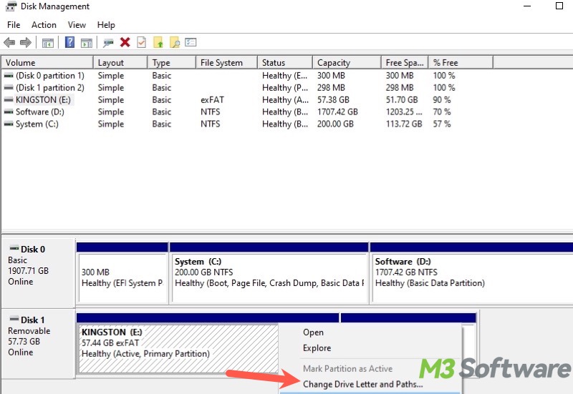Click the magnifier folder toolbar icon
The width and height of the screenshot is (573, 394).
point(174,43)
